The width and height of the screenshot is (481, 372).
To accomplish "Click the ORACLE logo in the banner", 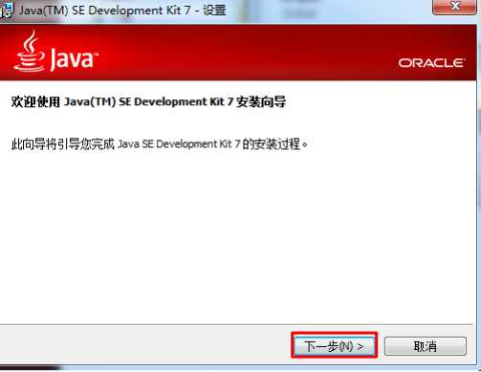I will pos(431,62).
